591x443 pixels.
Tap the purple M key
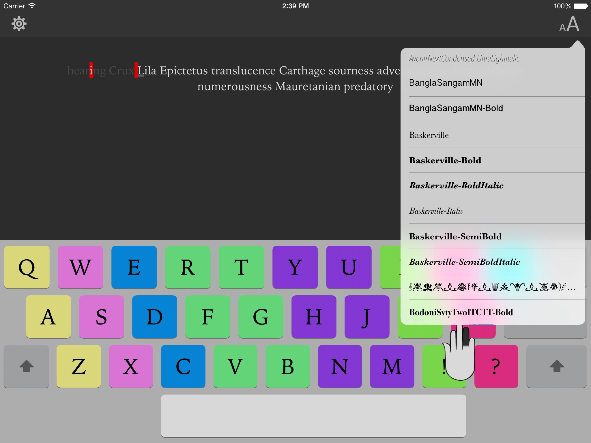(392, 366)
